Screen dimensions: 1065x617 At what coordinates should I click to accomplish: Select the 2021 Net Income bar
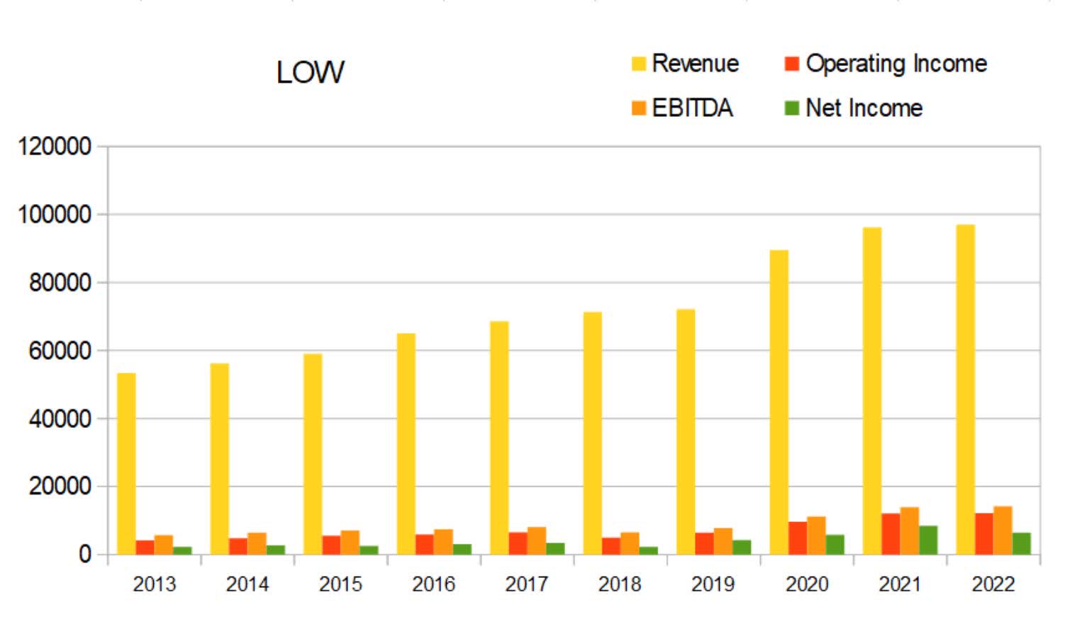[x=928, y=540]
